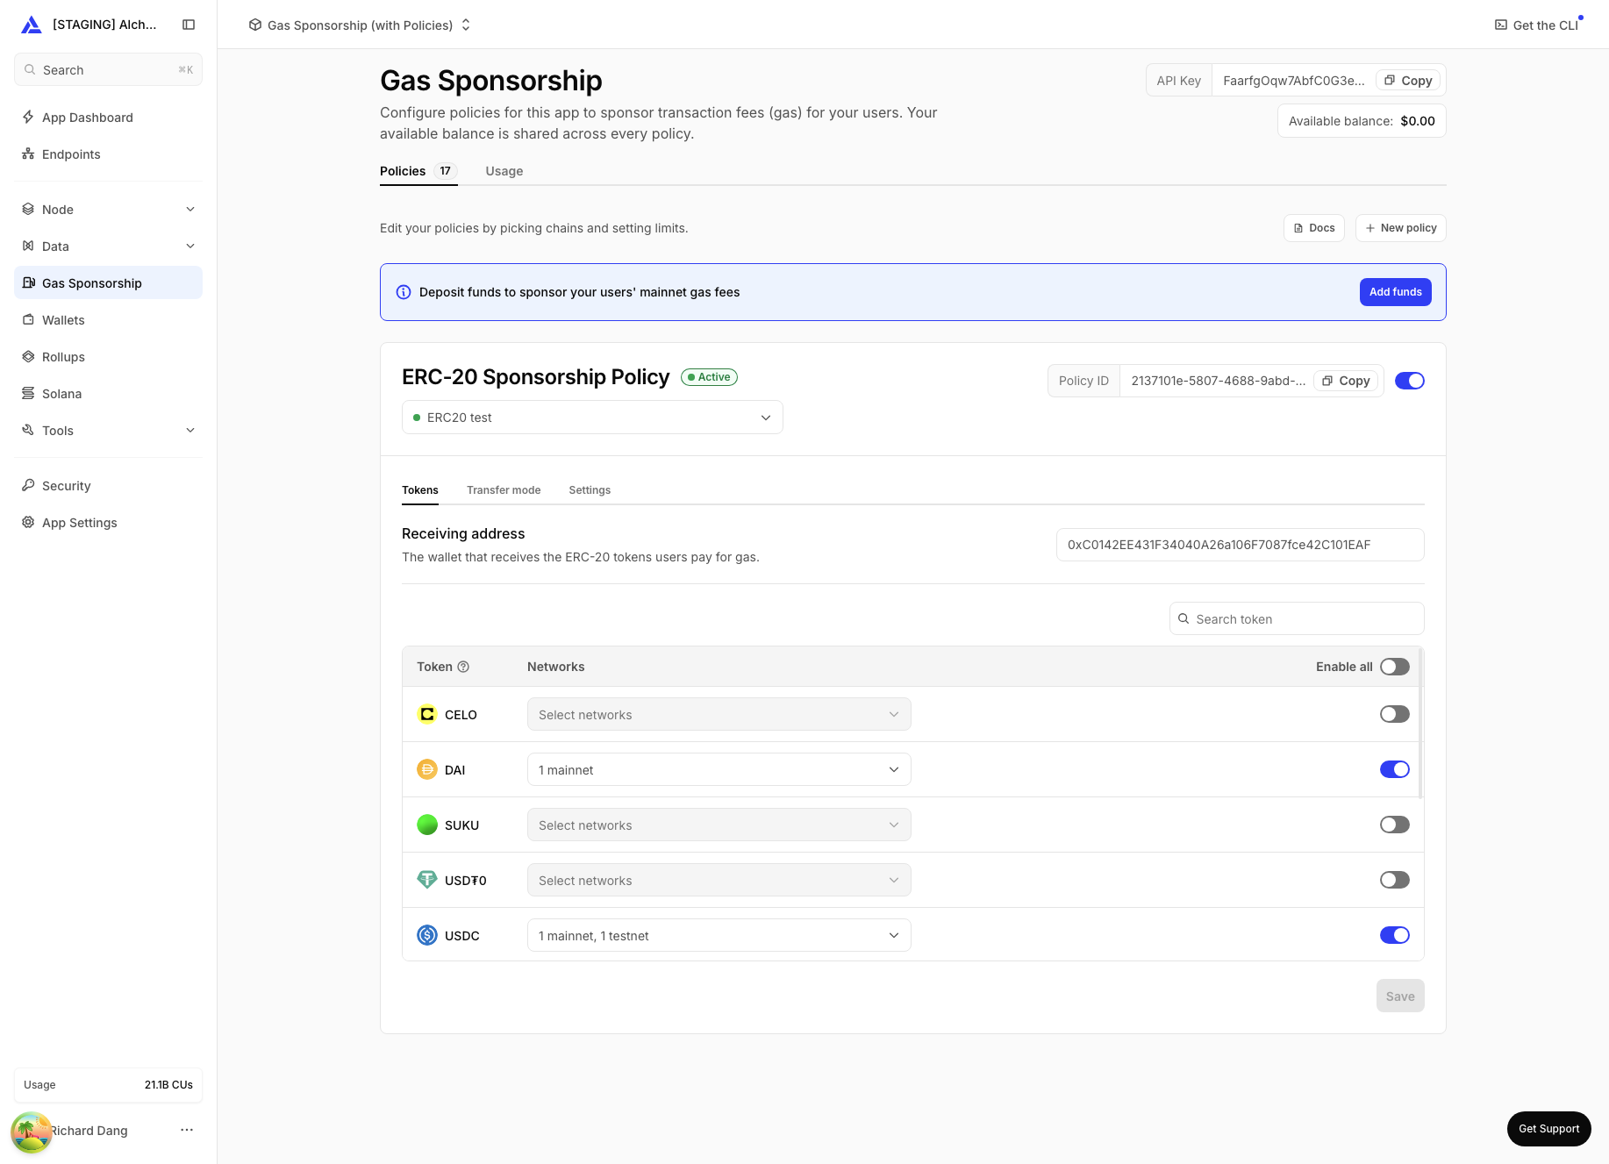Open the ERC20 test policy dropdown
The width and height of the screenshot is (1609, 1164).
592,418
